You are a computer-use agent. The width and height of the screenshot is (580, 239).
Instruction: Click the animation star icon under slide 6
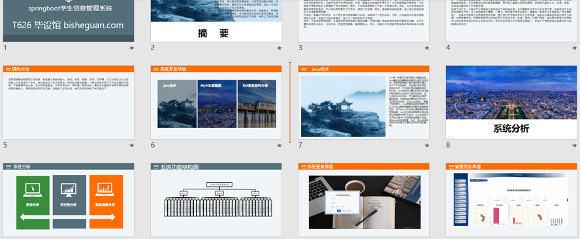point(280,146)
